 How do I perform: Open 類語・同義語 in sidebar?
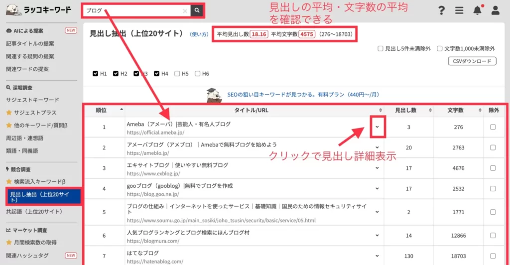(x=22, y=150)
